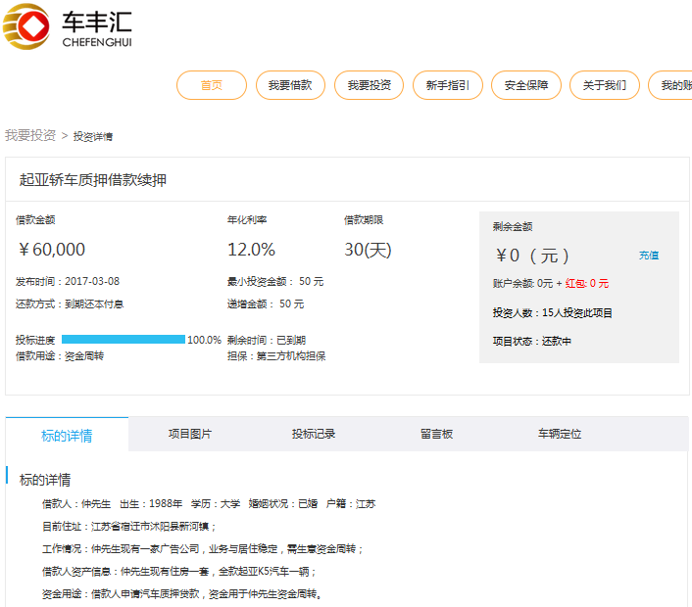
Task: Open the 首页 home navigation button
Action: click(x=211, y=85)
